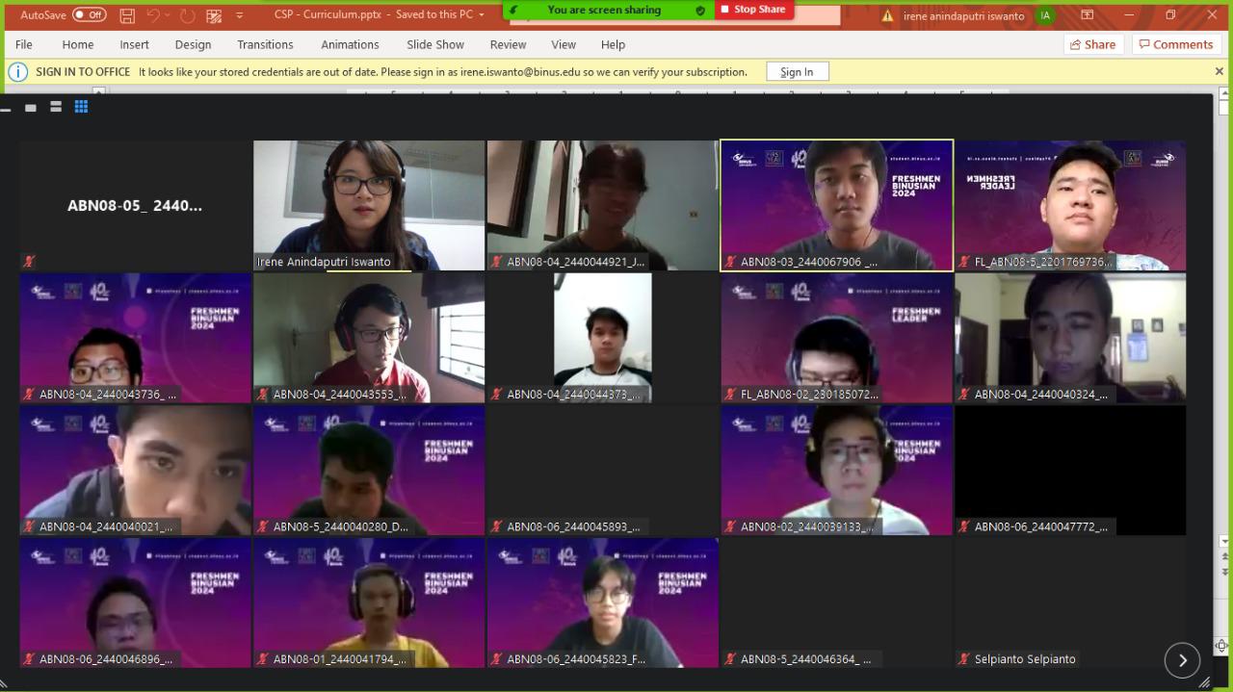
Task: Open the Review tab
Action: coord(508,44)
